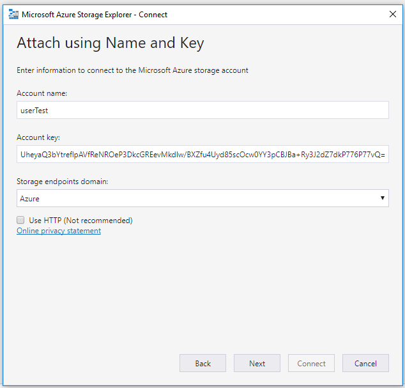Click the Account key: label

(x=38, y=137)
